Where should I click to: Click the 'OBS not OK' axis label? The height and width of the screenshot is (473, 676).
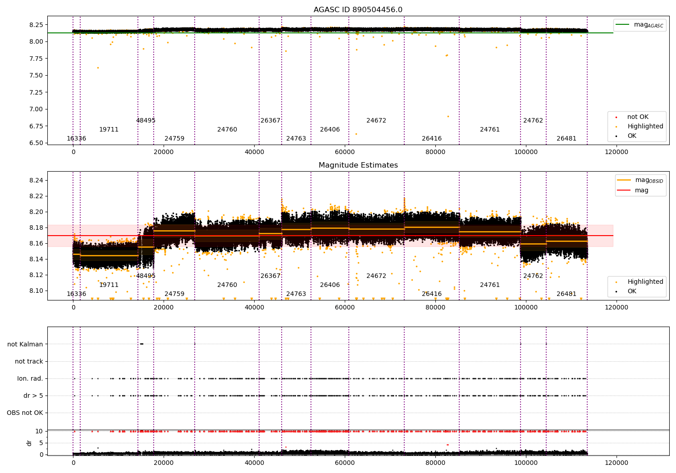25,413
